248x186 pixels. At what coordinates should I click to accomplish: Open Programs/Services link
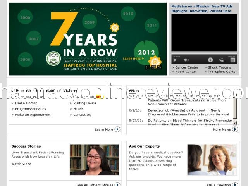31,109
